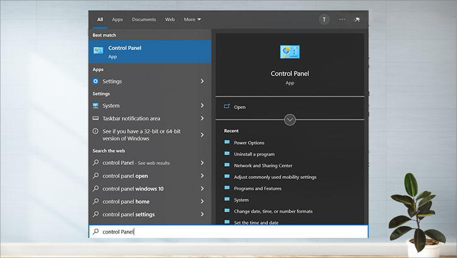Screen dimensions: 457x258
Task: Switch to the Documents tab
Action: point(144,19)
